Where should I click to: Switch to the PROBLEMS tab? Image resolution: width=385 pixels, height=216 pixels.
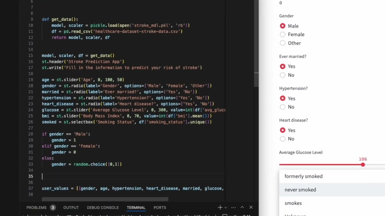36,208
